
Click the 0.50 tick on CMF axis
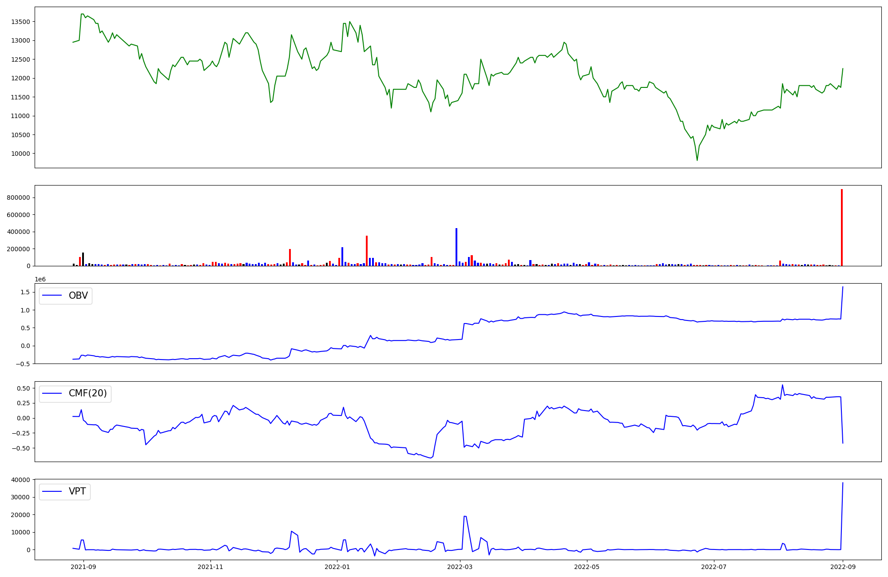24,388
